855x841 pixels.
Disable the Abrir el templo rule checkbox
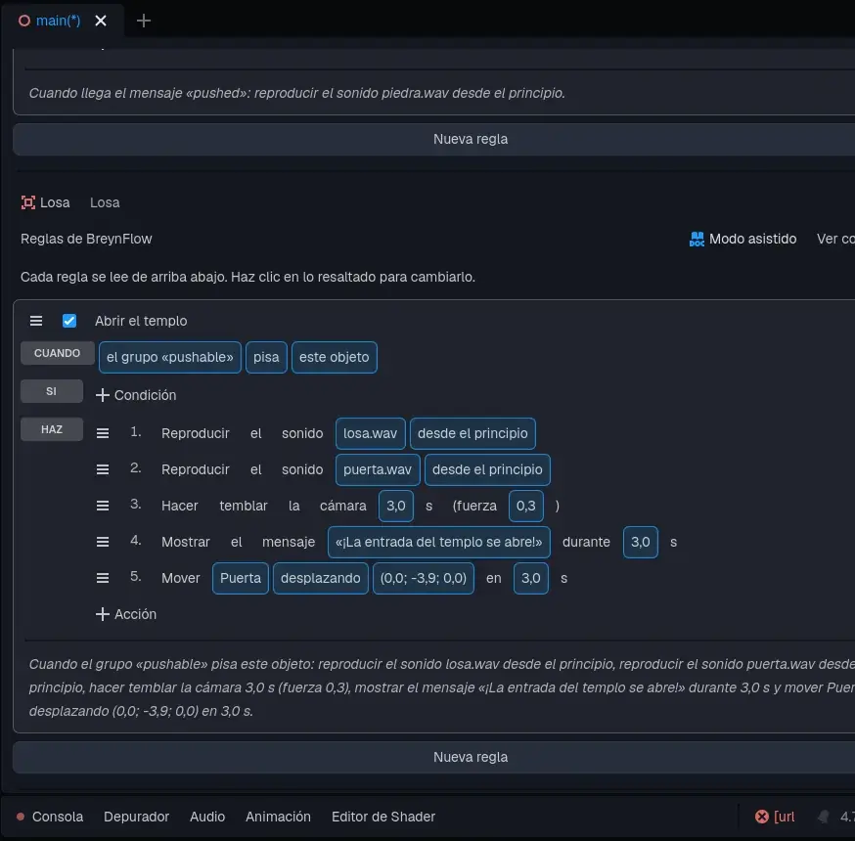coord(69,321)
